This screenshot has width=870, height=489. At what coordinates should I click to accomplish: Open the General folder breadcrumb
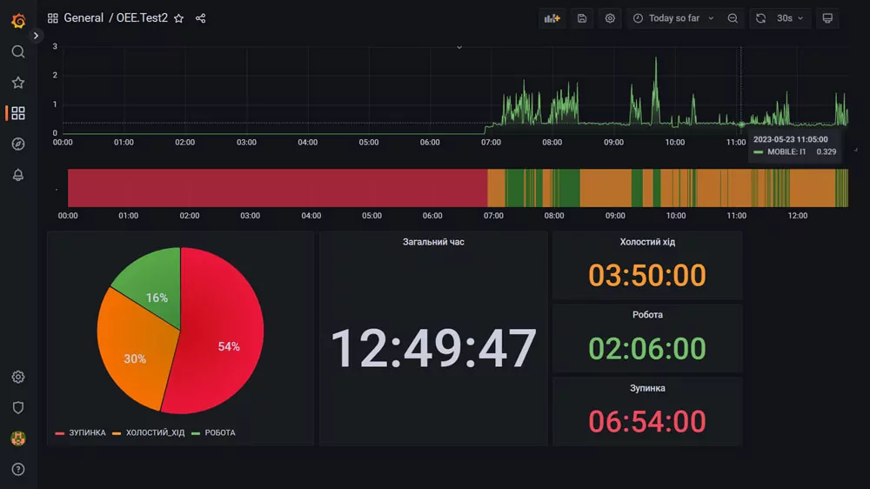[x=84, y=18]
